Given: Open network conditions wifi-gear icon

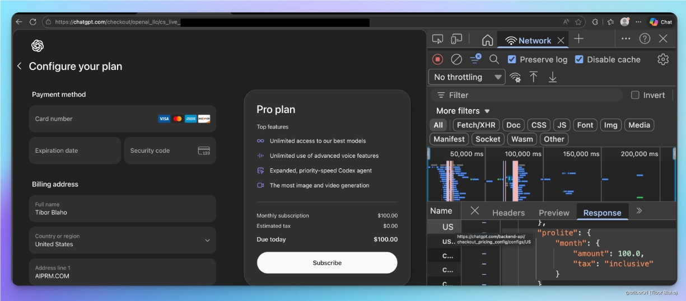Looking at the screenshot, I should (x=515, y=77).
